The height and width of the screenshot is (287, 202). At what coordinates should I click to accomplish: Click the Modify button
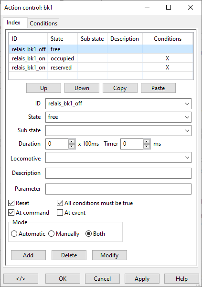(109, 255)
